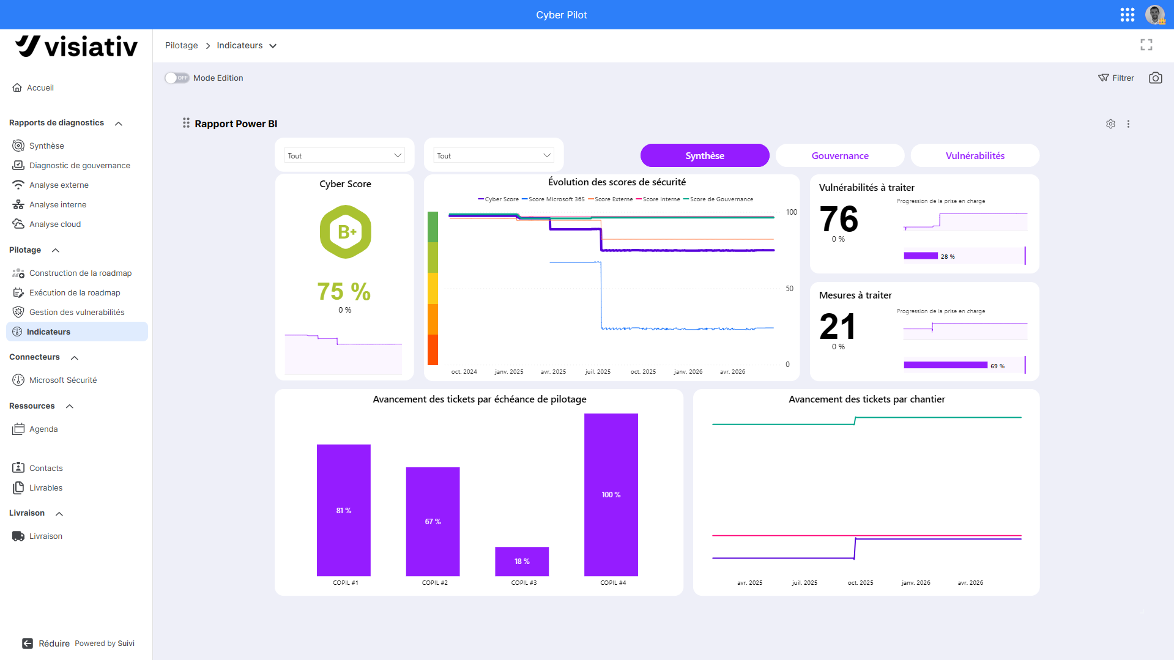Click the Filtrer funnel button
1174x660 pixels.
pos(1116,78)
